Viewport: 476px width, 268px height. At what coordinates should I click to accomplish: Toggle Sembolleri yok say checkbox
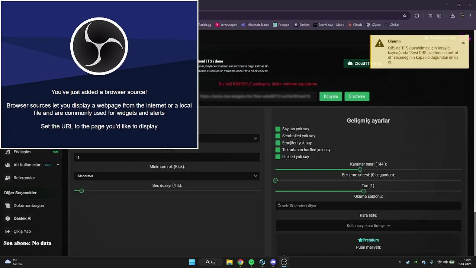(278, 136)
